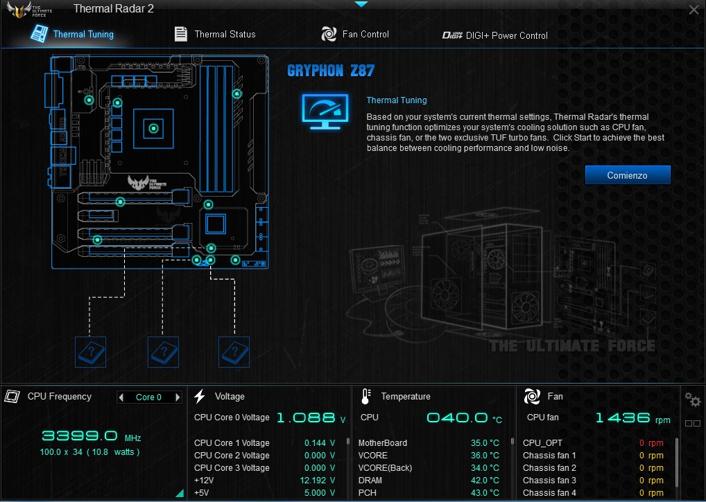Click the Temperature list scrollbar

513,442
